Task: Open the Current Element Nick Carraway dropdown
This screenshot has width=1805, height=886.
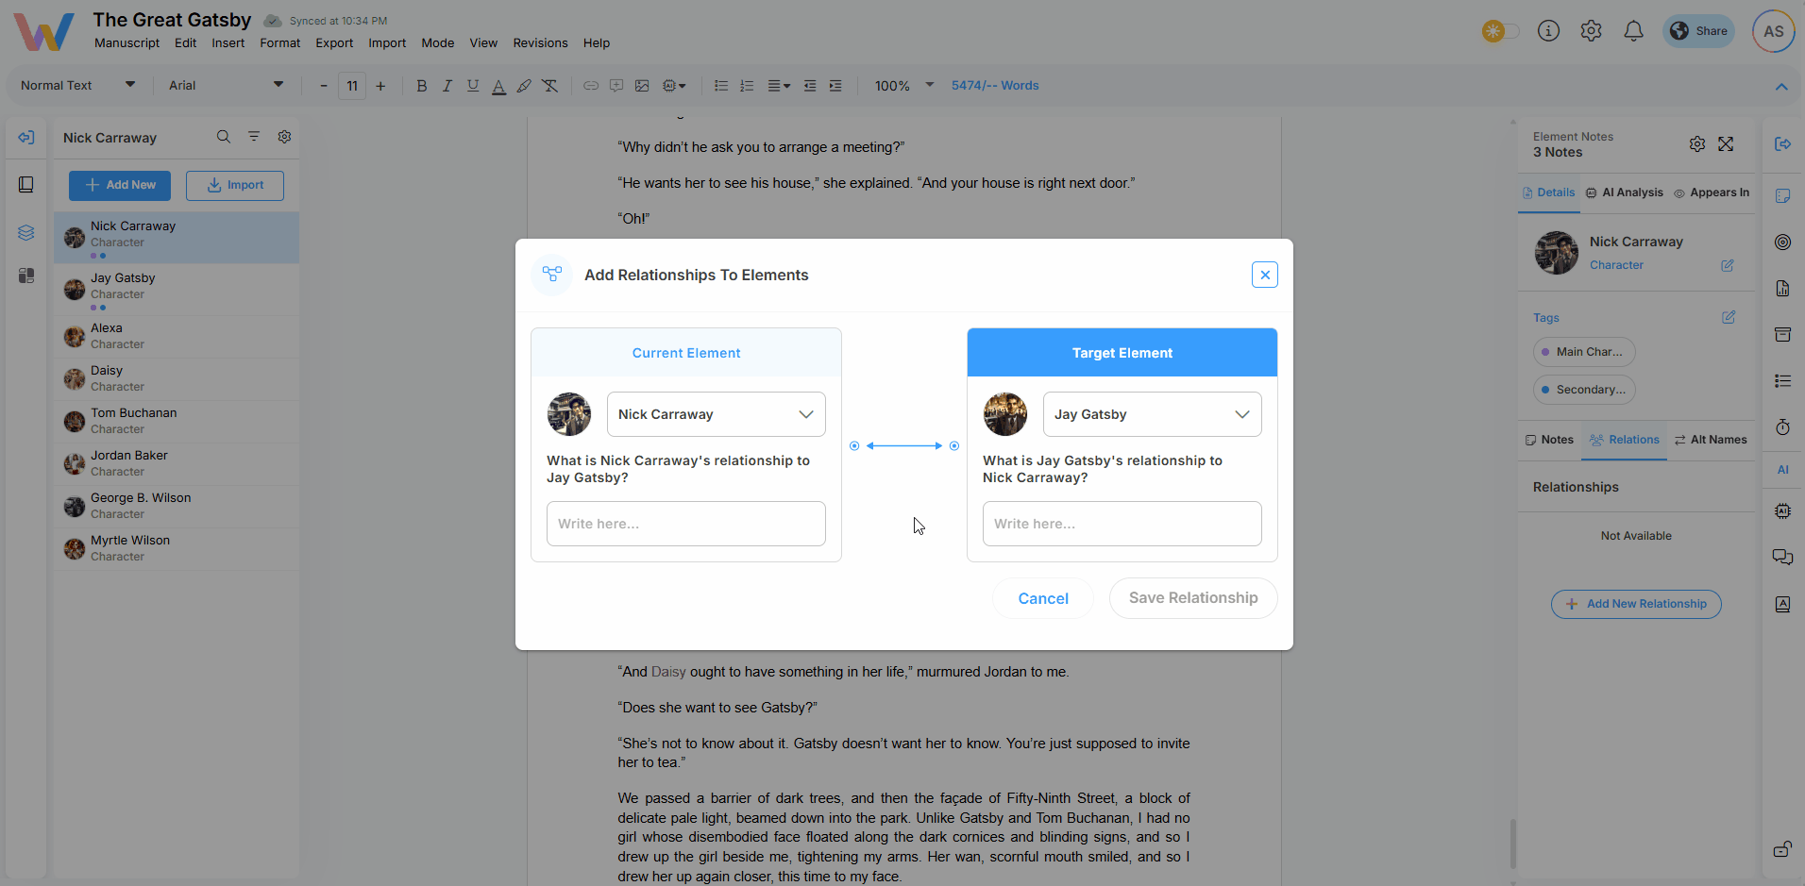Action: 716,414
